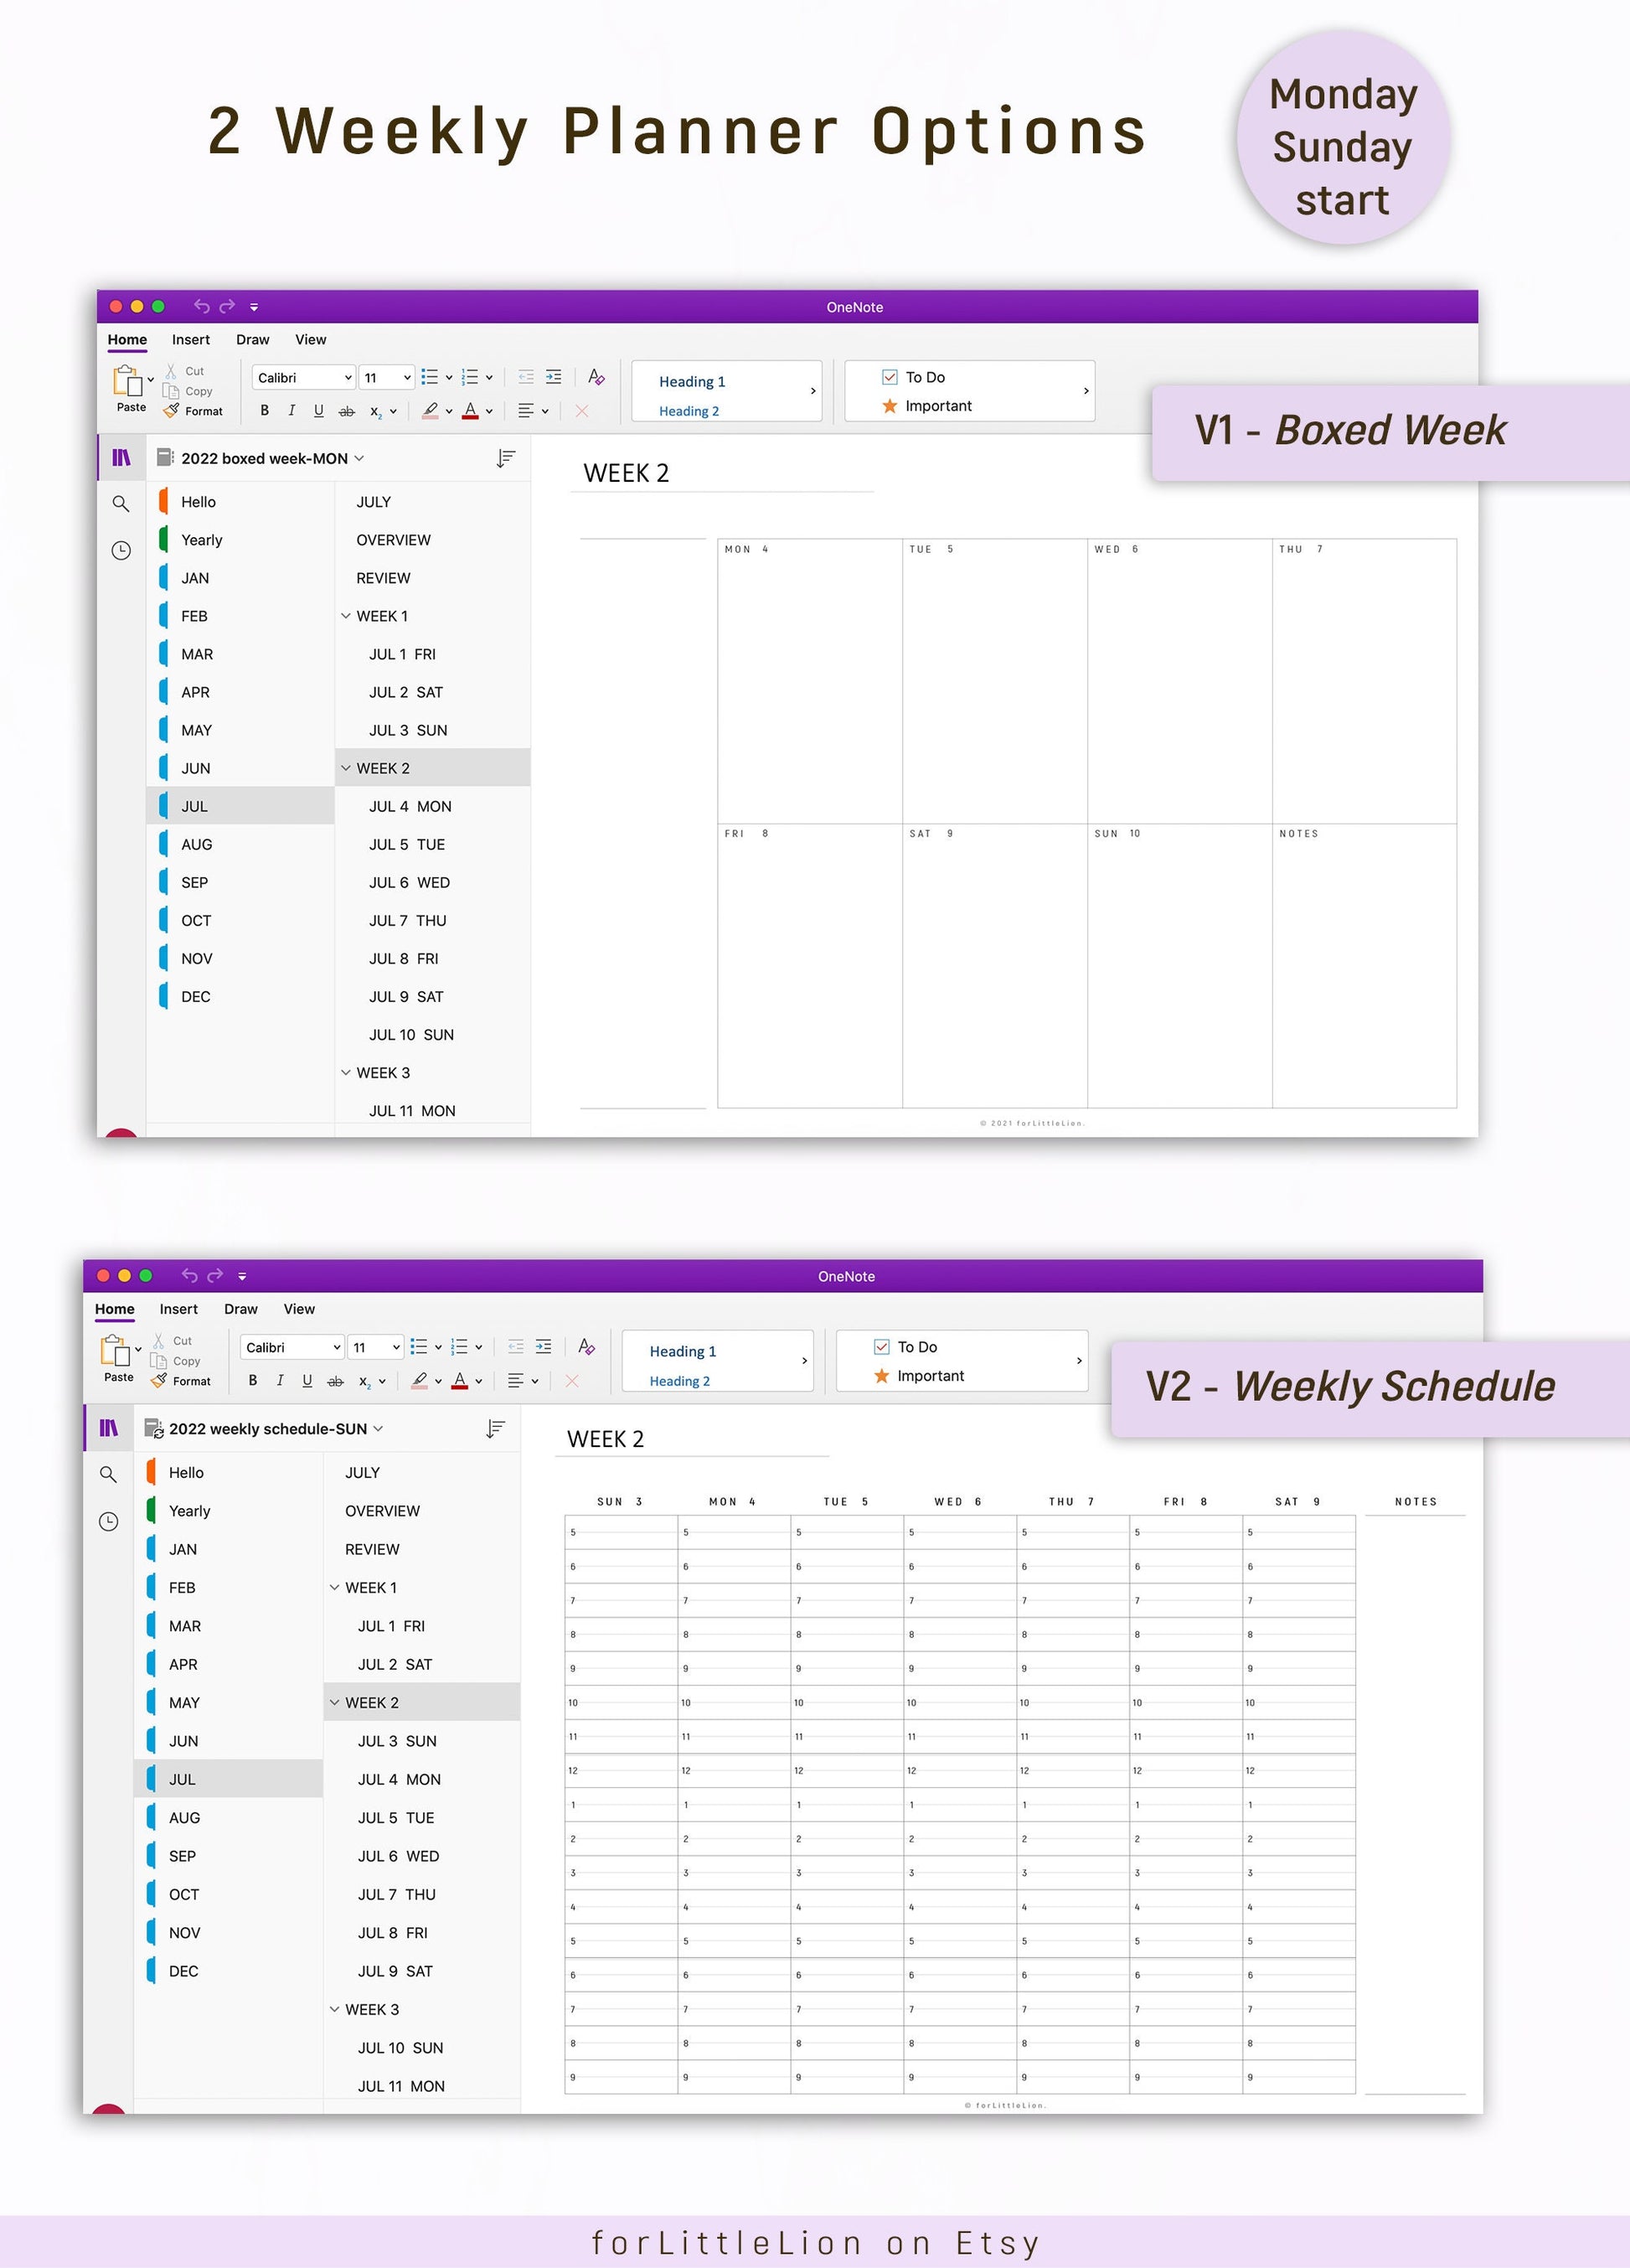Toggle bold formatting in the boxed week ribbon

265,410
